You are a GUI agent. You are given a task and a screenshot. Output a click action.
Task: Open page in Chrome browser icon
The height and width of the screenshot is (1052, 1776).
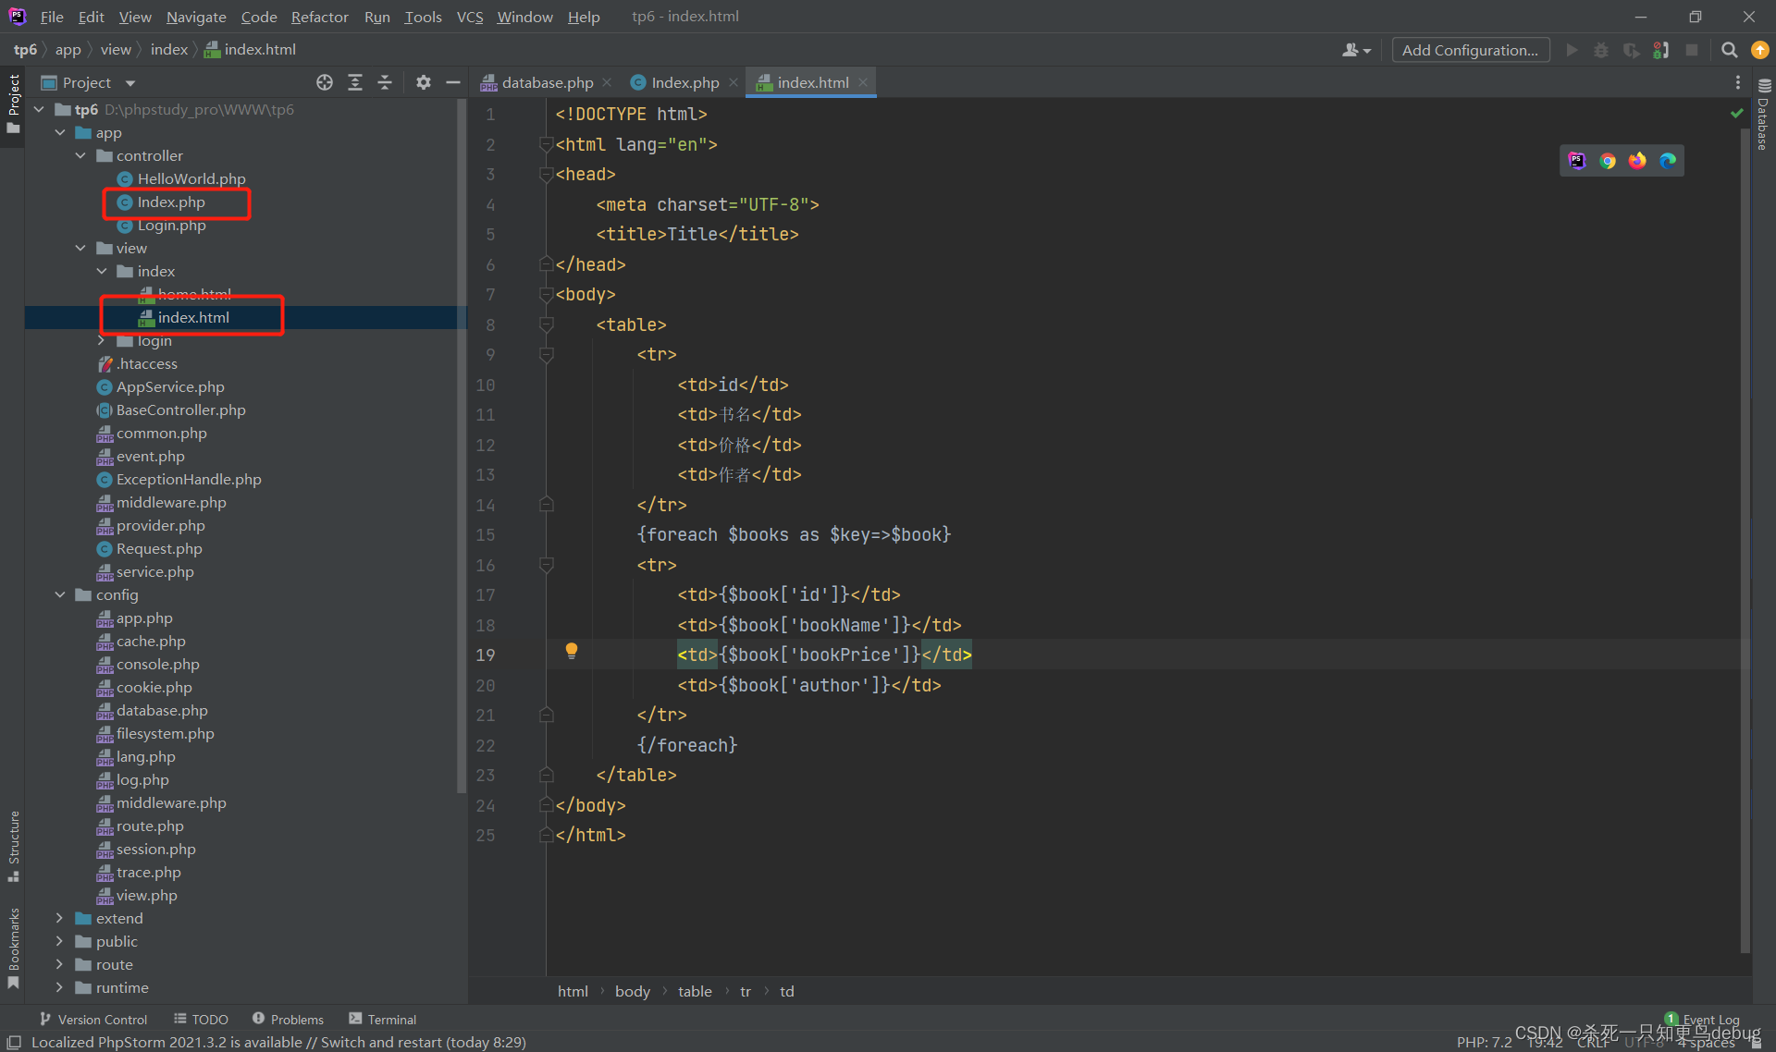click(x=1608, y=161)
